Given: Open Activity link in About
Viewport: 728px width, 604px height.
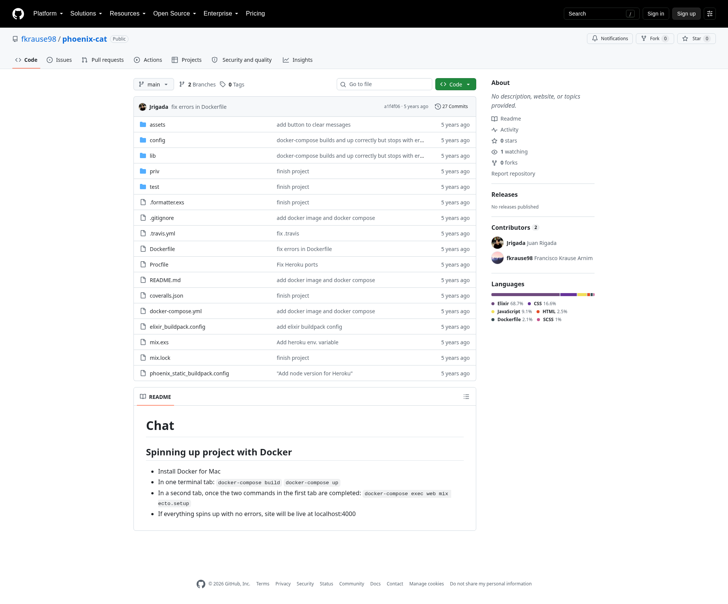Looking at the screenshot, I should [x=505, y=130].
